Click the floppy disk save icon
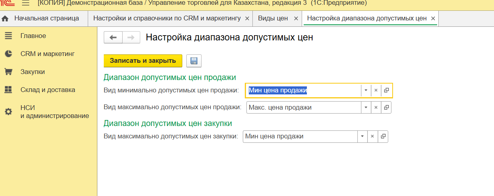Image resolution: width=494 pixels, height=196 pixels. click(x=194, y=61)
